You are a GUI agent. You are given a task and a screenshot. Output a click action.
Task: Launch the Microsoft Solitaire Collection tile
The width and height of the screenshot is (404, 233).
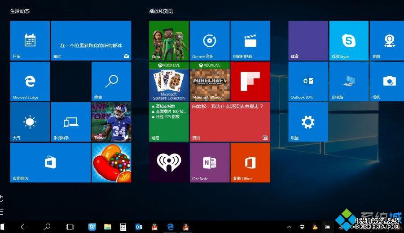tap(169, 82)
